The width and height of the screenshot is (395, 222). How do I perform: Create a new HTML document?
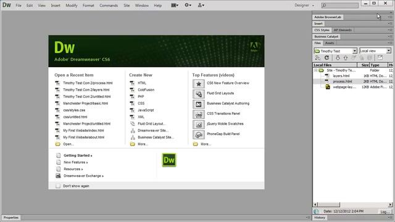[x=142, y=83]
